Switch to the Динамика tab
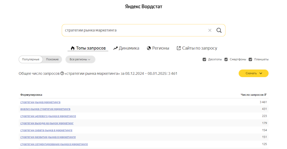Image resolution: width=287 pixels, height=149 pixels. 126,48
